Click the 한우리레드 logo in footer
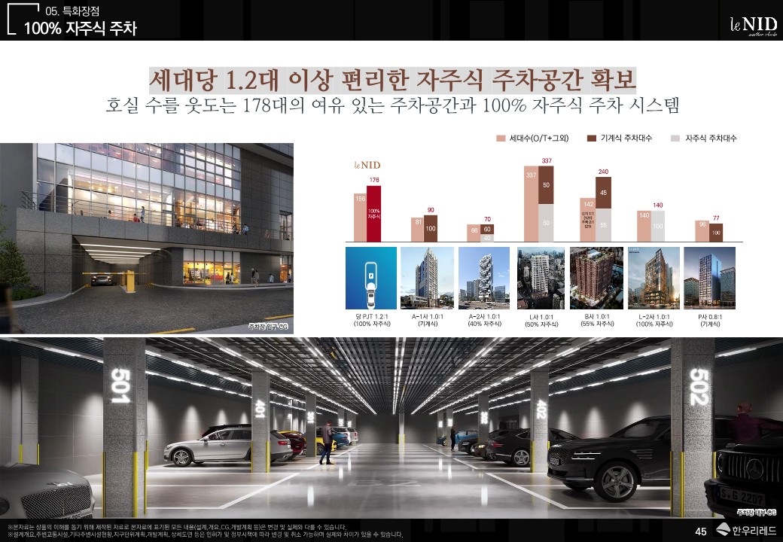The width and height of the screenshot is (783, 542). [x=744, y=531]
